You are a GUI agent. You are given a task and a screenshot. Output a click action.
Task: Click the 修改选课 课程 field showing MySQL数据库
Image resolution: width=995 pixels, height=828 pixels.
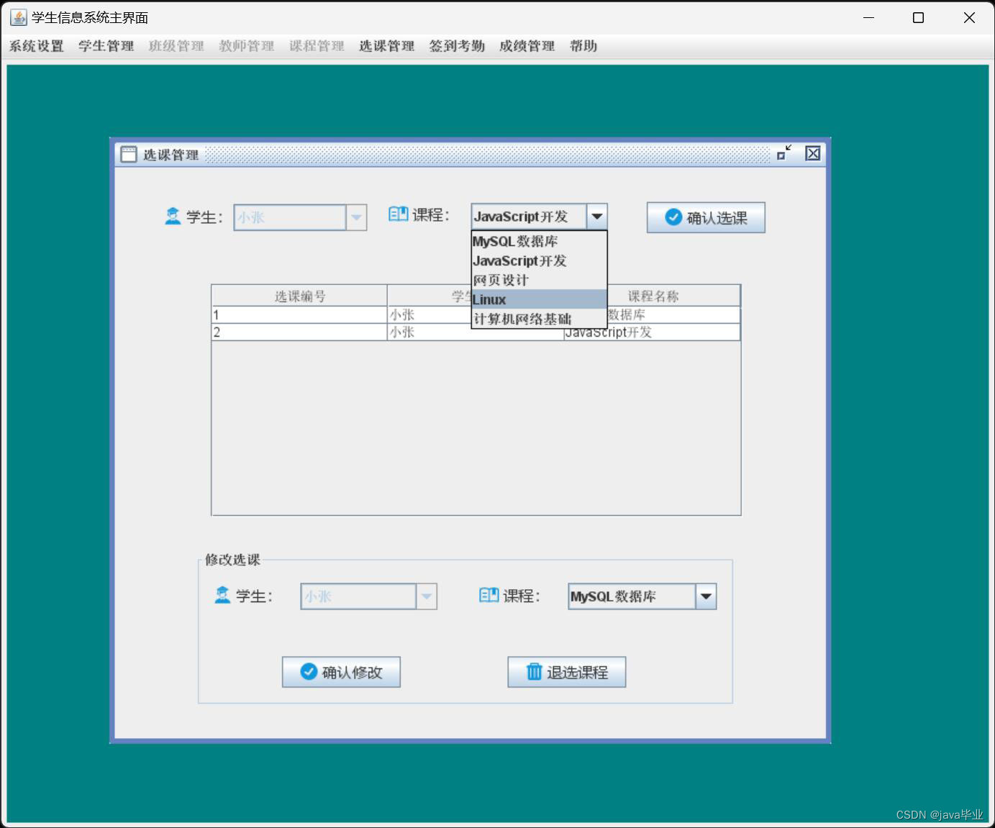click(x=632, y=596)
